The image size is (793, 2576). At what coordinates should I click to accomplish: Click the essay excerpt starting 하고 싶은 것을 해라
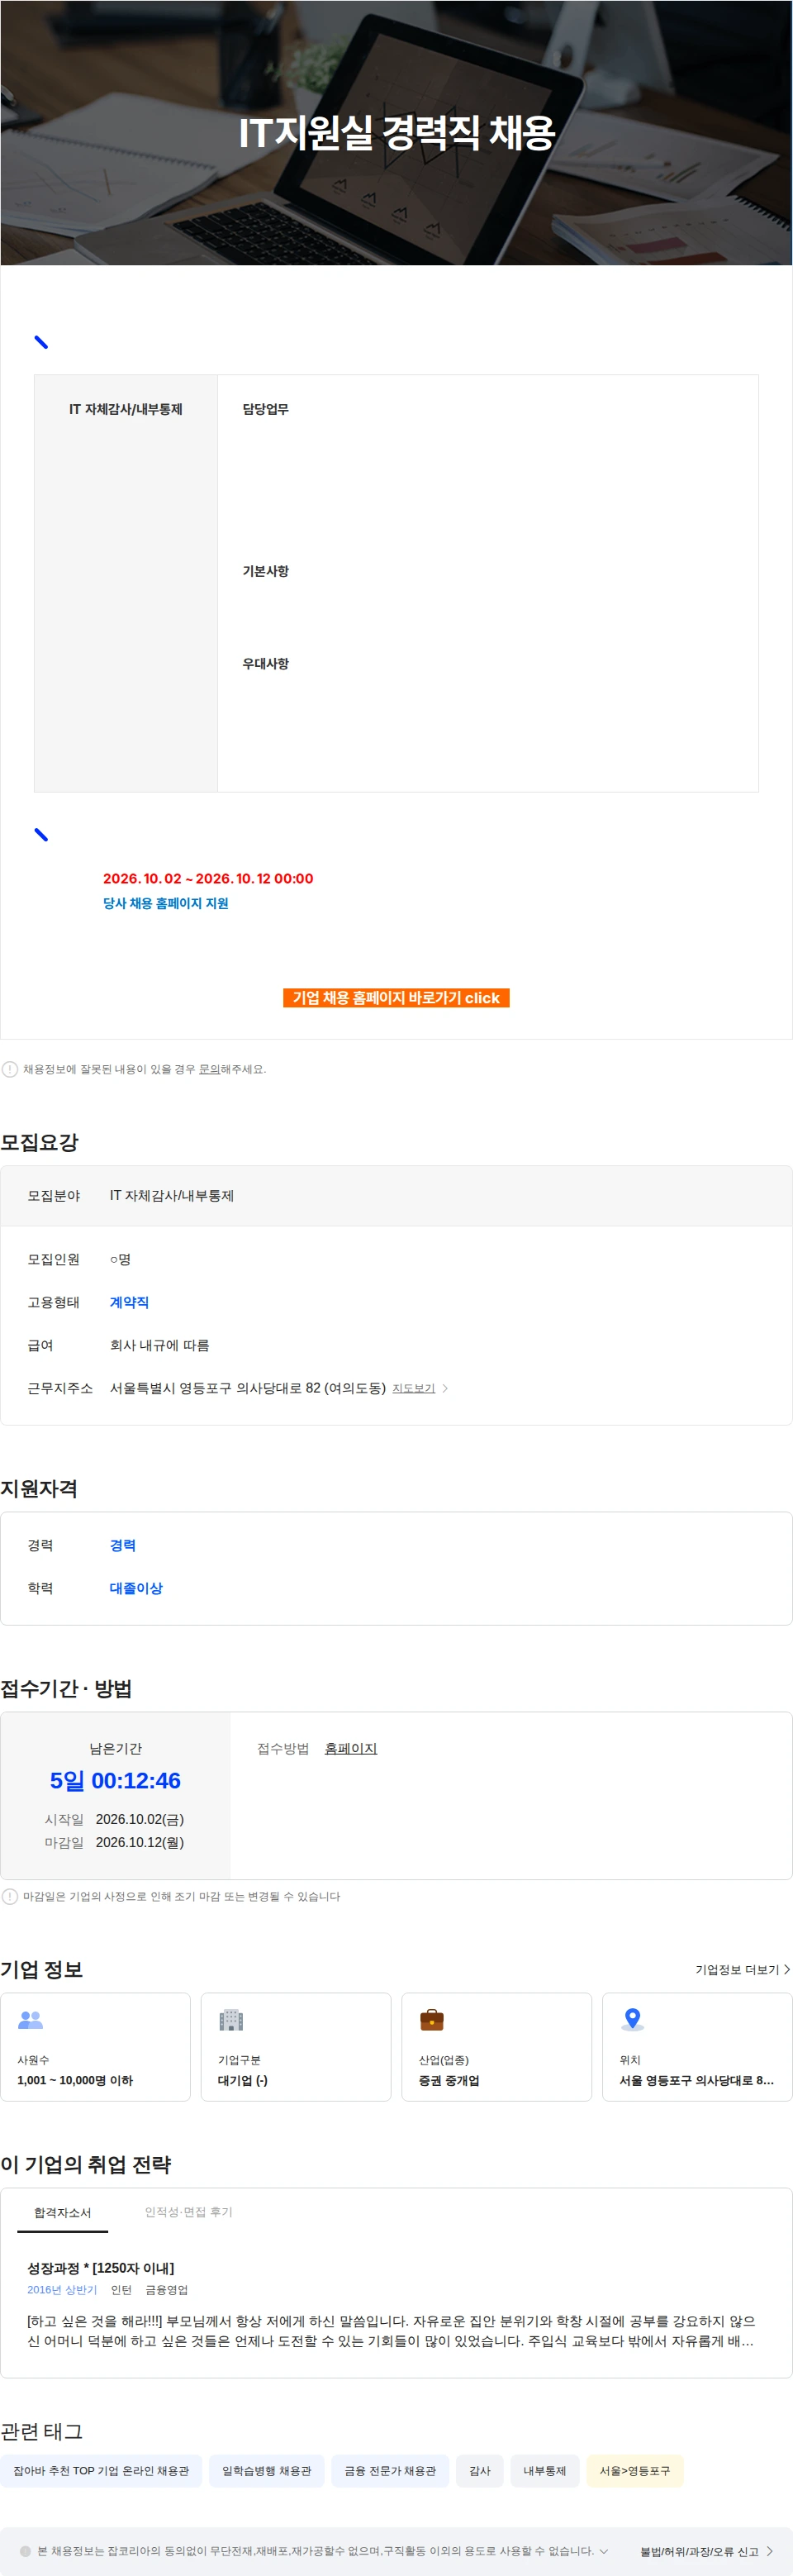click(391, 2331)
